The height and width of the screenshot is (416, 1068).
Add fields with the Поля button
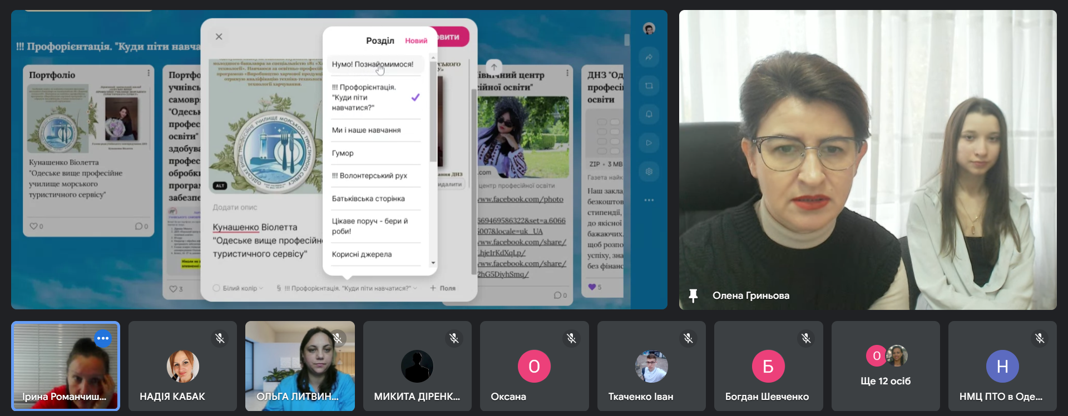[x=443, y=288]
